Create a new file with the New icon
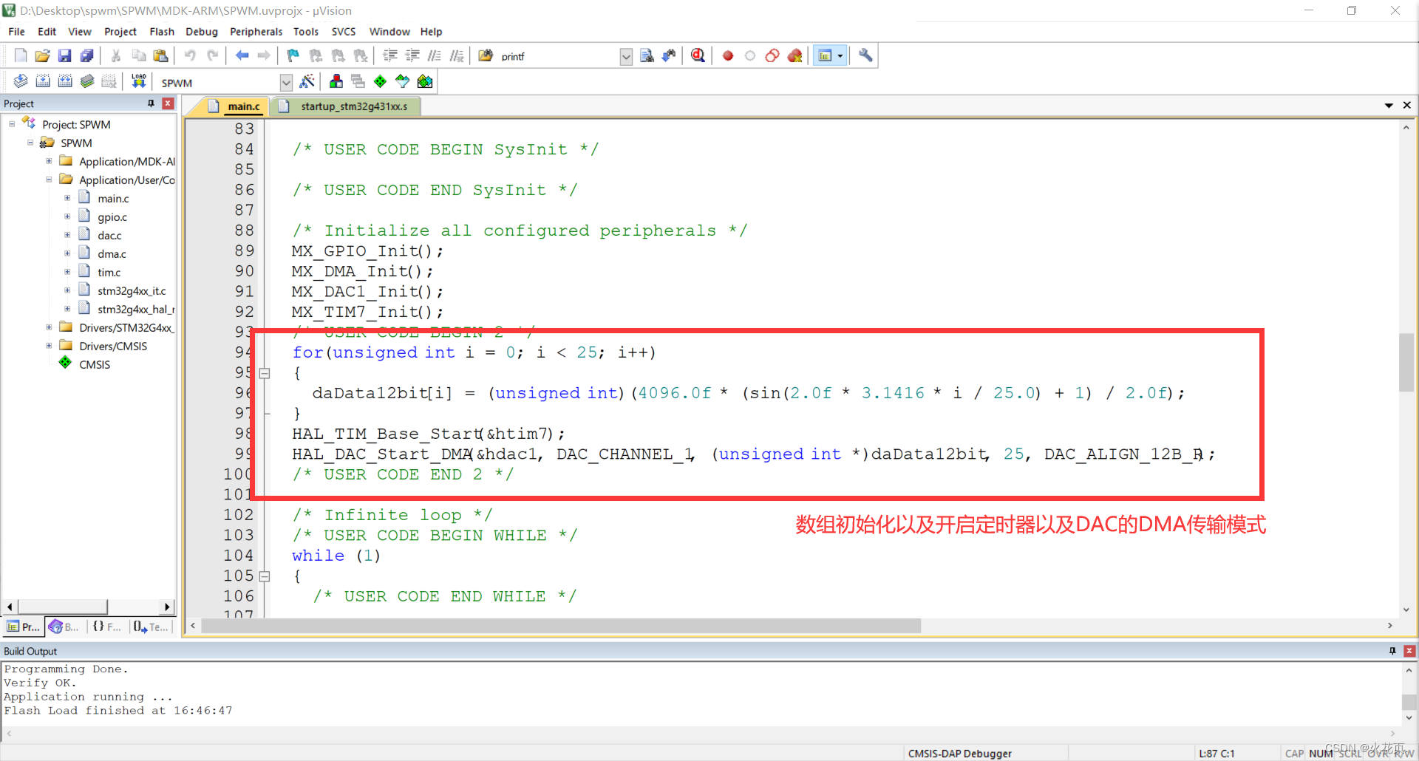 pos(21,55)
